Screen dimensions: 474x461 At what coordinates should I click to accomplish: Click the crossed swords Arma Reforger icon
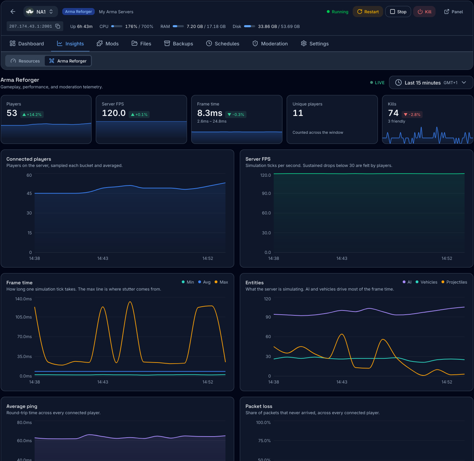click(52, 61)
